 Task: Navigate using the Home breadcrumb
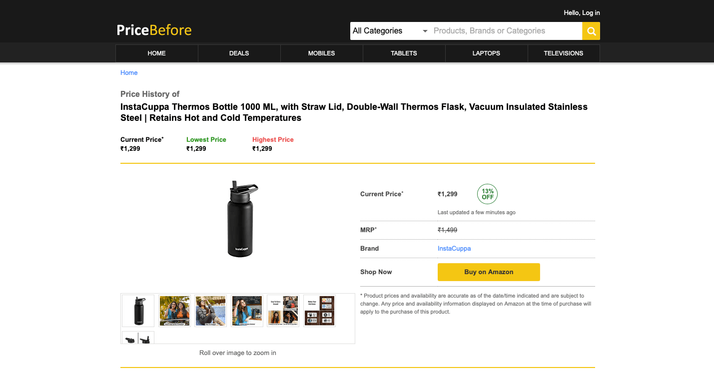(129, 72)
